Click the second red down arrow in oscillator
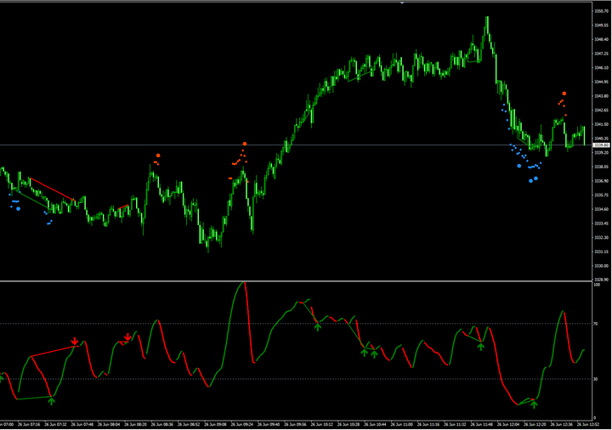Viewport: 612px width, 430px height. click(x=127, y=337)
